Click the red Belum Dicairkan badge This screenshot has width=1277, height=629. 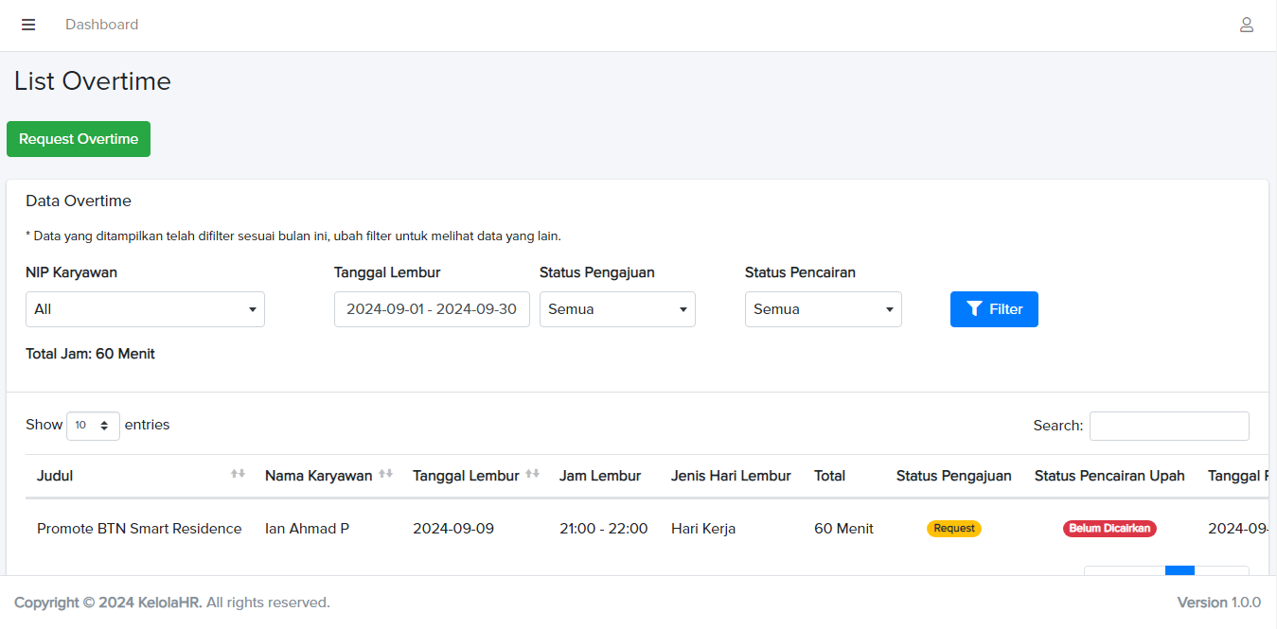[x=1109, y=529]
